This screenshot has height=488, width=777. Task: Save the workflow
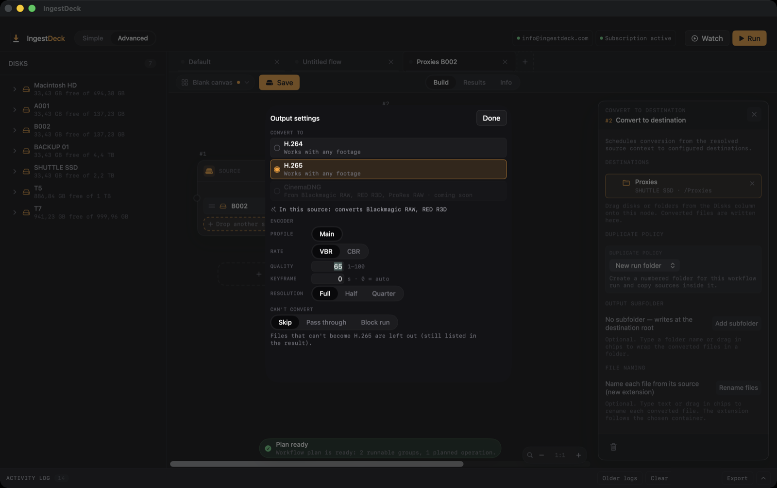tap(279, 83)
